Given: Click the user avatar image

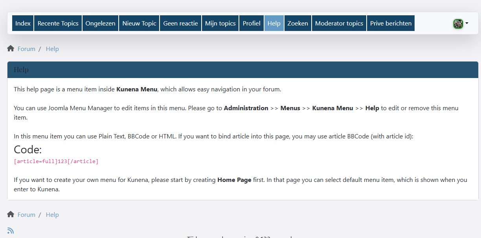Looking at the screenshot, I should point(458,24).
